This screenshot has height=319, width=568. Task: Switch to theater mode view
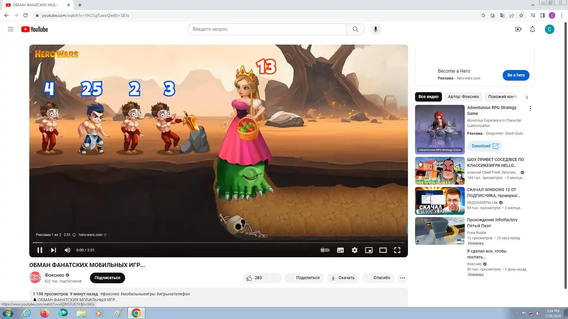click(x=383, y=250)
